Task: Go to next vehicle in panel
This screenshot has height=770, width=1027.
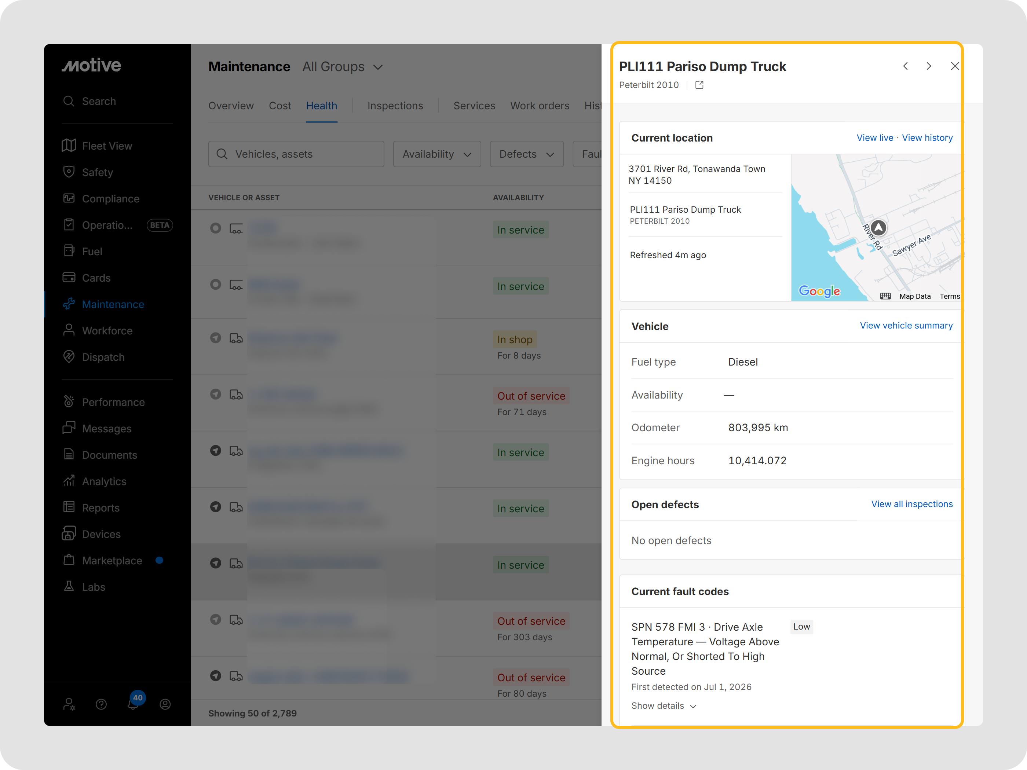Action: 929,66
